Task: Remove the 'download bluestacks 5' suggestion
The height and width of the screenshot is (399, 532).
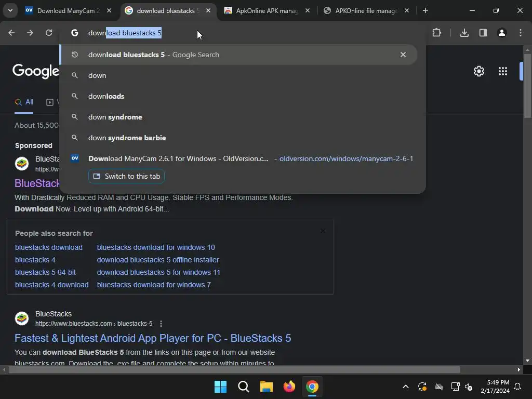Action: pos(403,55)
